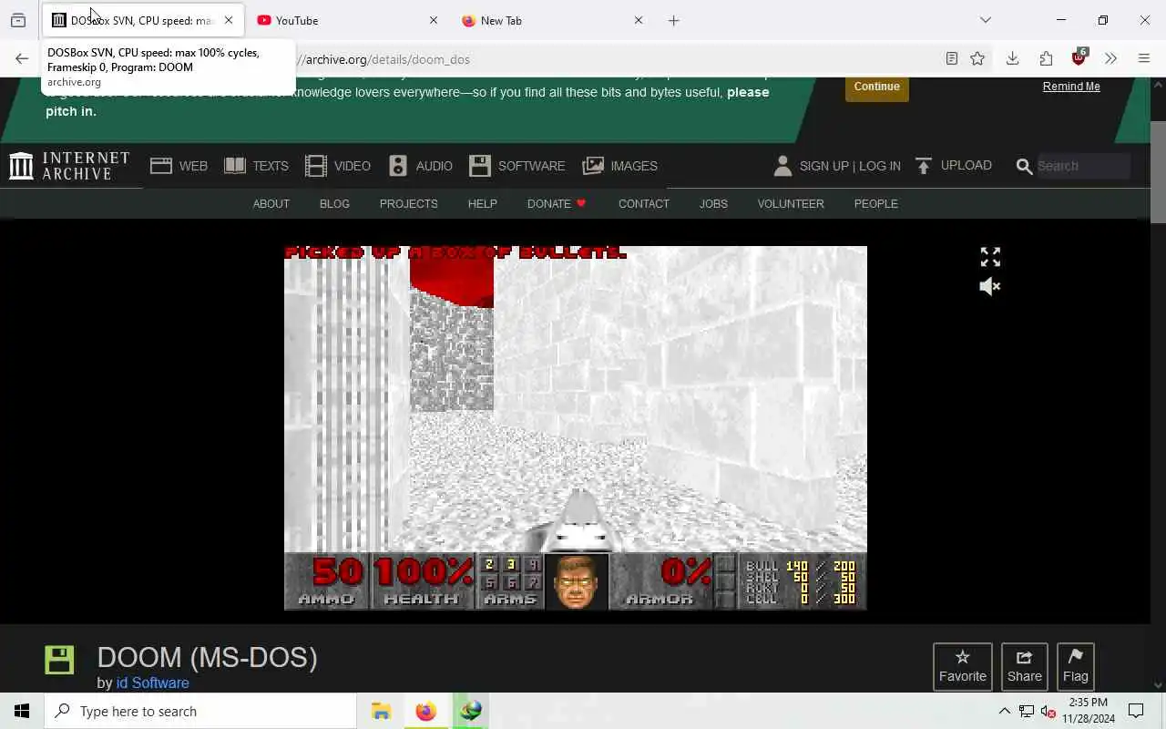Open the Firefox application menu
This screenshot has height=729, width=1166.
tap(1144, 59)
